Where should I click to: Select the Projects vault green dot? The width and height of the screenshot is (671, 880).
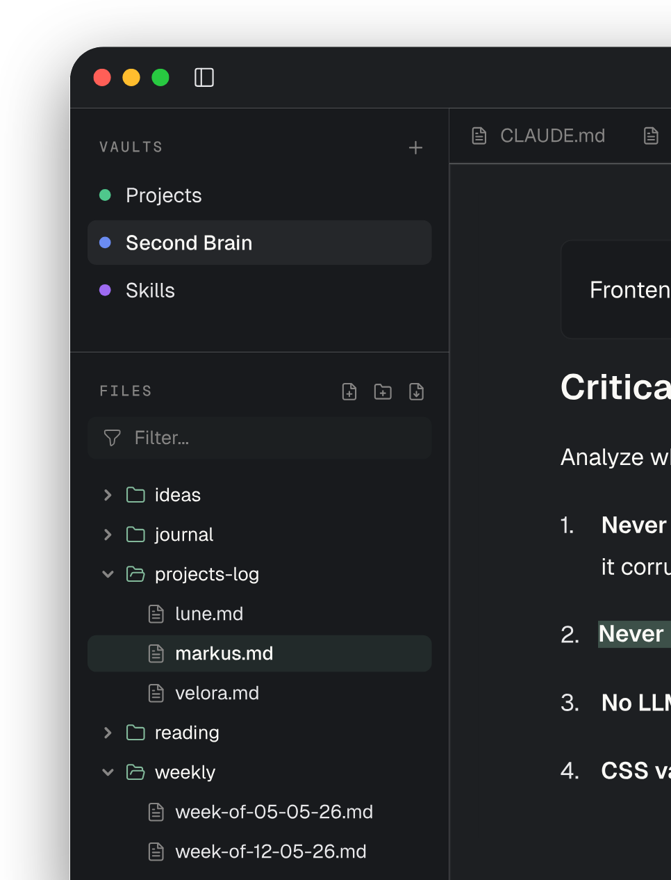coord(105,195)
